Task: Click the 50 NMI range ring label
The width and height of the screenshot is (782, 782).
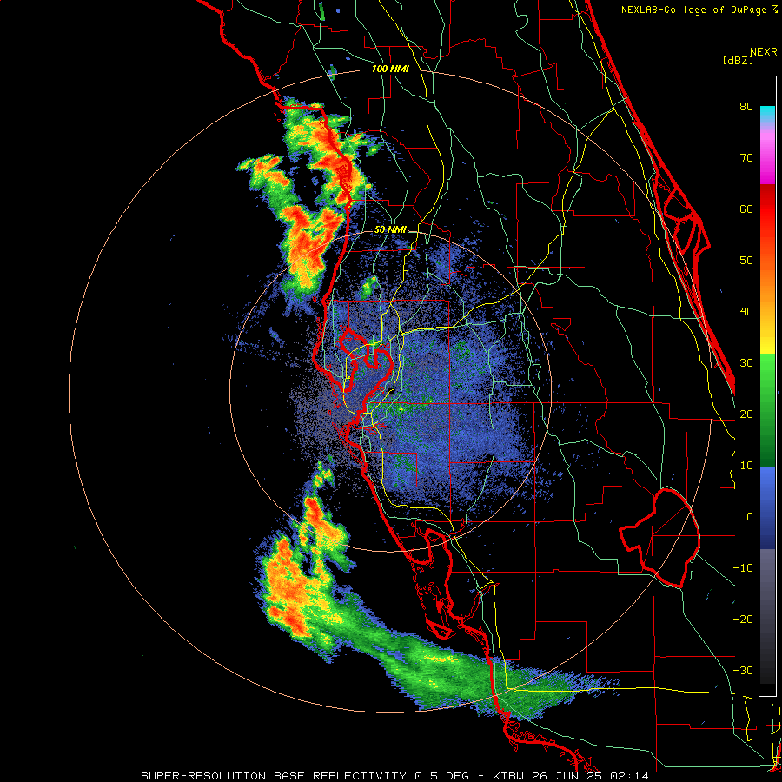Action: 390,230
